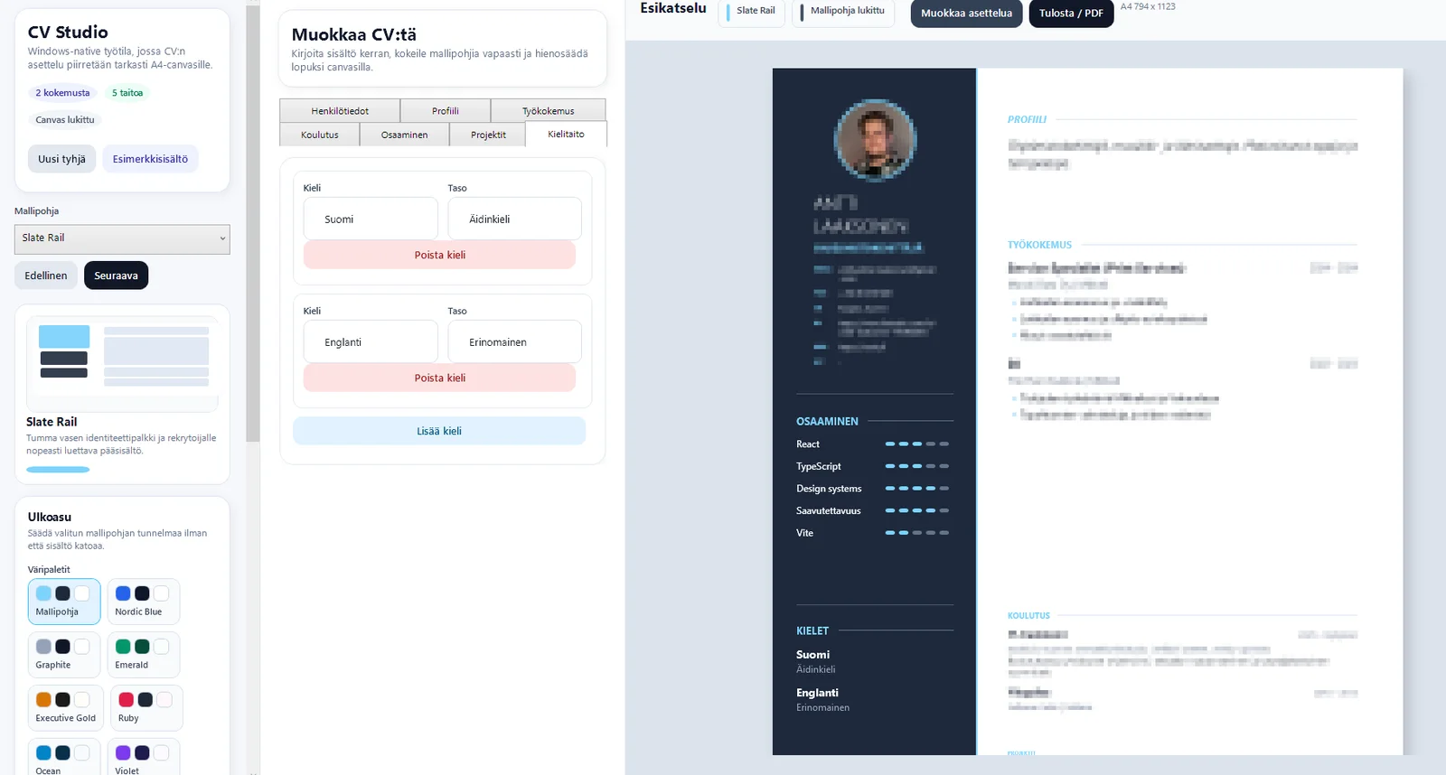The image size is (1446, 775).
Task: Edit the Äidinkieli level field
Action: coord(515,219)
